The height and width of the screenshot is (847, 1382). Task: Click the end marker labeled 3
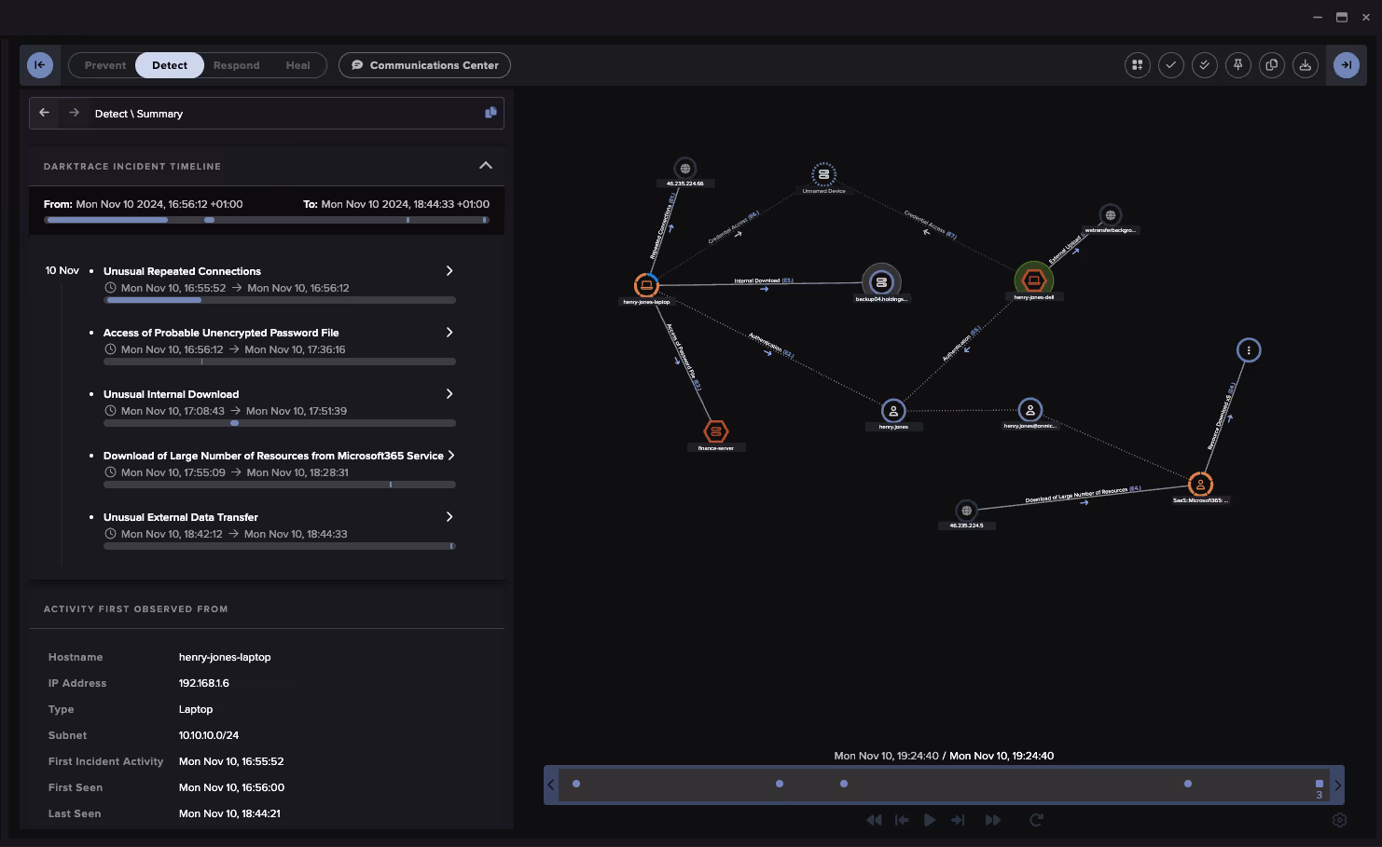pos(1320,788)
